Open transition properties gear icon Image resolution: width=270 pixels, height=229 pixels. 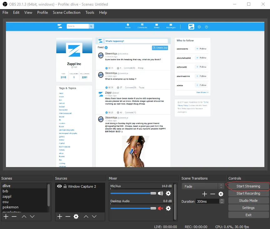click(221, 194)
